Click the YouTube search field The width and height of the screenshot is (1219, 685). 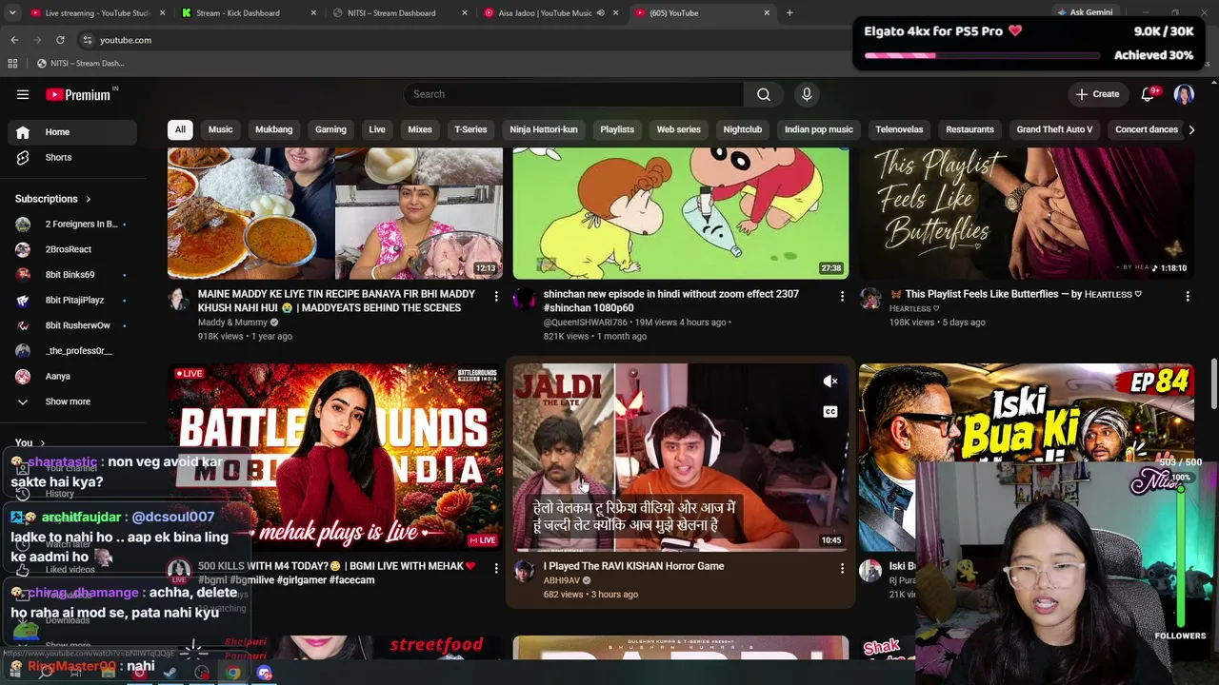coord(573,94)
